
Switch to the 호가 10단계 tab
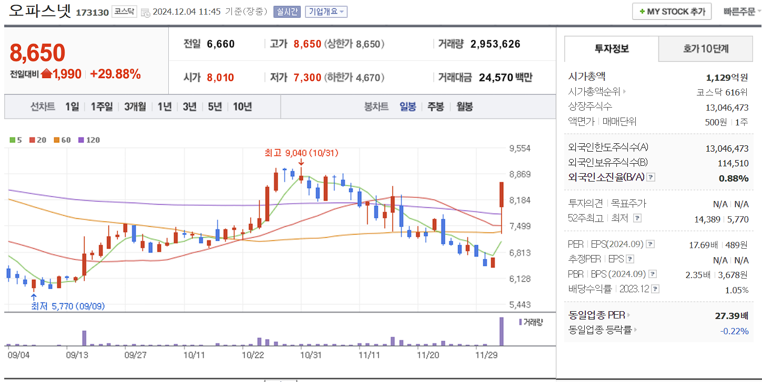705,48
